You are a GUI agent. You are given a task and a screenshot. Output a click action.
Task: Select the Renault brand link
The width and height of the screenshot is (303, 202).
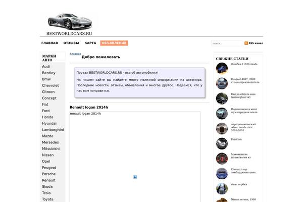(48, 180)
